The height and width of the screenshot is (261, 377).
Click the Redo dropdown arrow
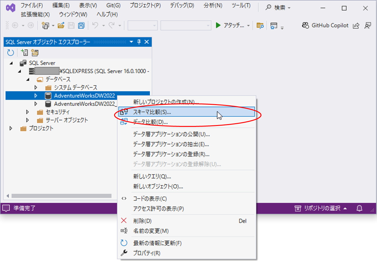point(119,25)
